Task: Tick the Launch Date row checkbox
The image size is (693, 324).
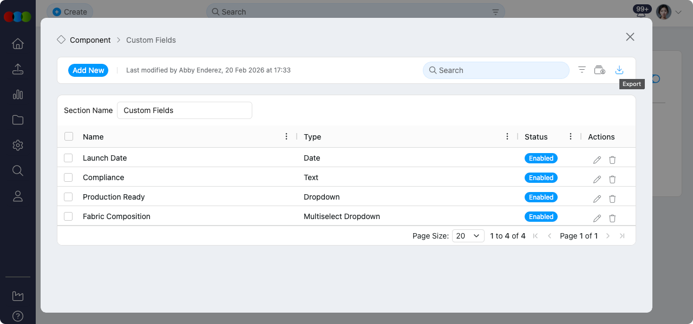Action: [68, 158]
